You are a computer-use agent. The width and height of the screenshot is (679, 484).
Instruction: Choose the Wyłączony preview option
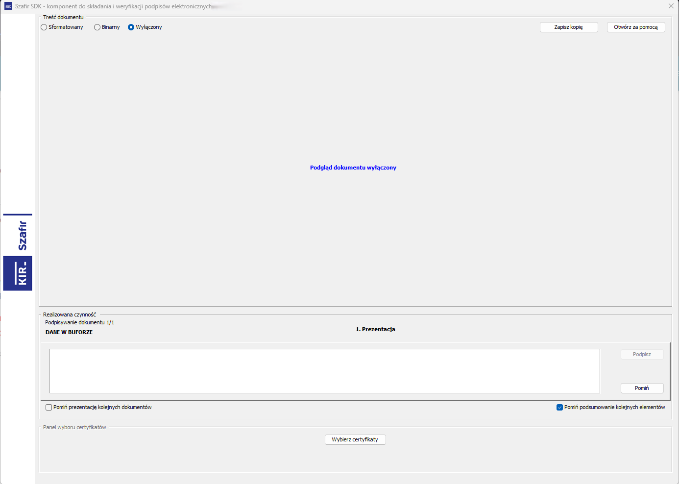[x=131, y=27]
